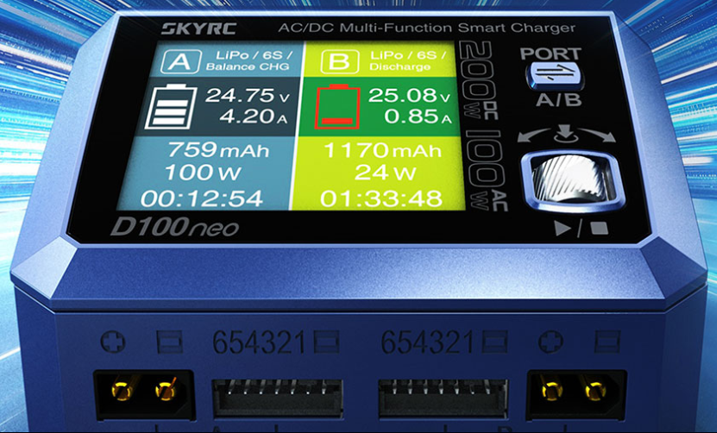Click the D100neo model label
Viewport: 717px width, 433px height.
(x=174, y=227)
